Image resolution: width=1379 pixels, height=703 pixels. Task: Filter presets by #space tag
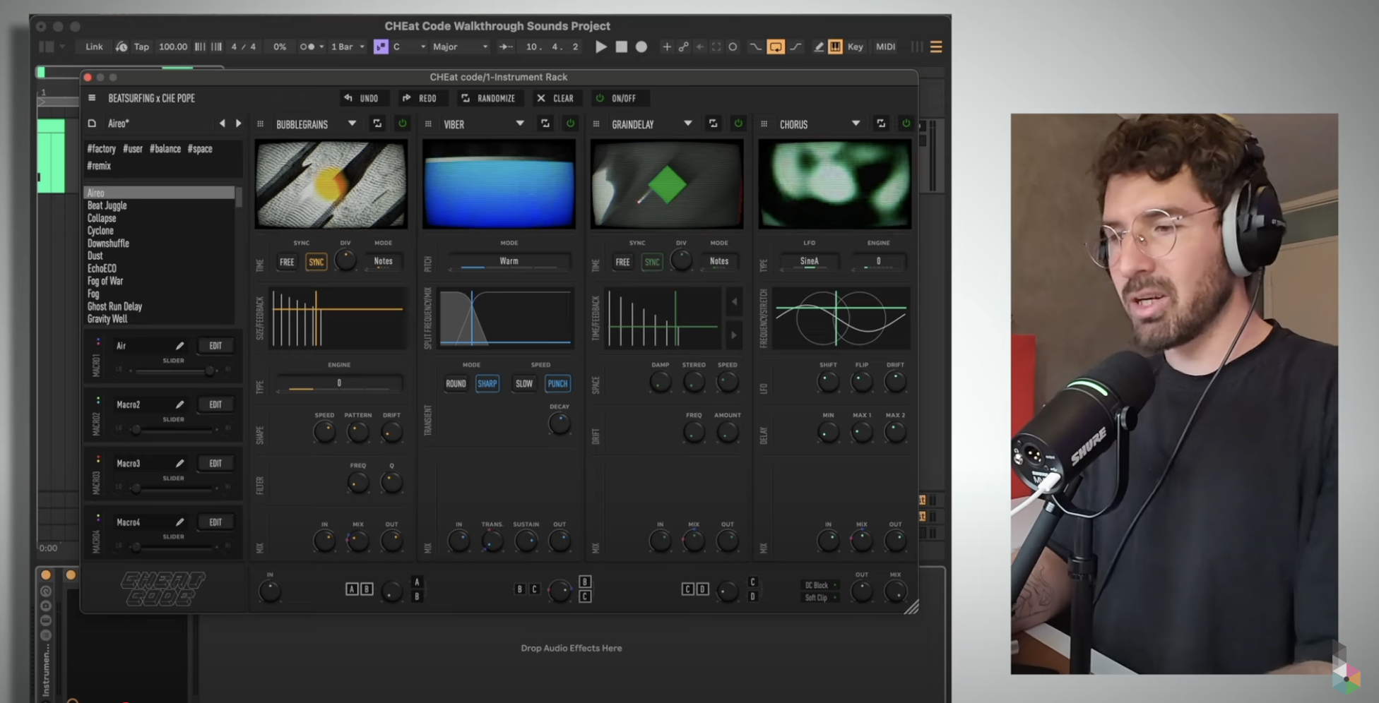200,149
